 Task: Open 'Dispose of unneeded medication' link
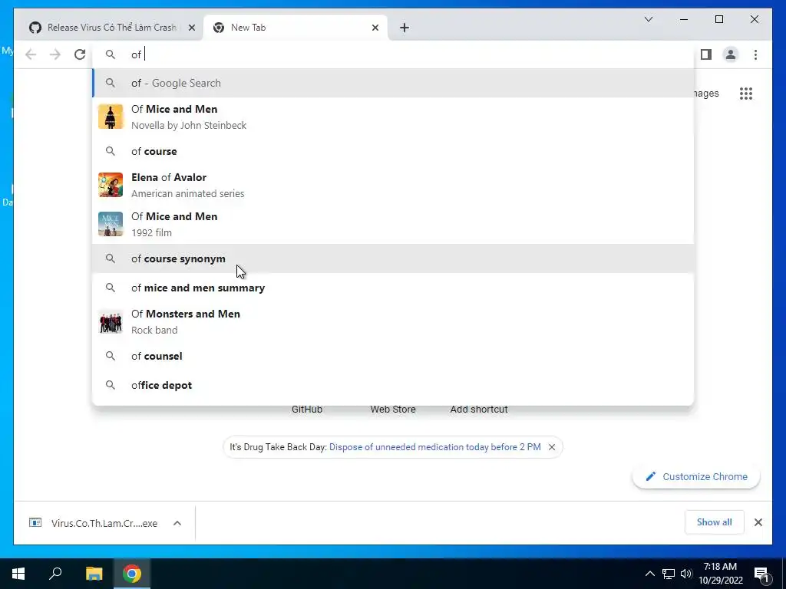[434, 447]
